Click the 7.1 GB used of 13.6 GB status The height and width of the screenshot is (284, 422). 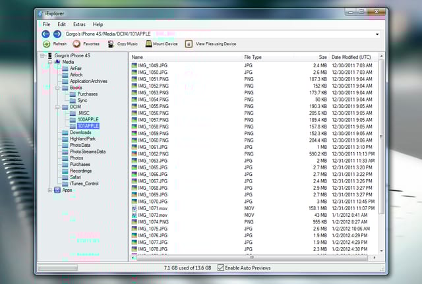tap(187, 268)
